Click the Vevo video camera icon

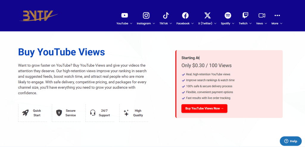[262, 15]
